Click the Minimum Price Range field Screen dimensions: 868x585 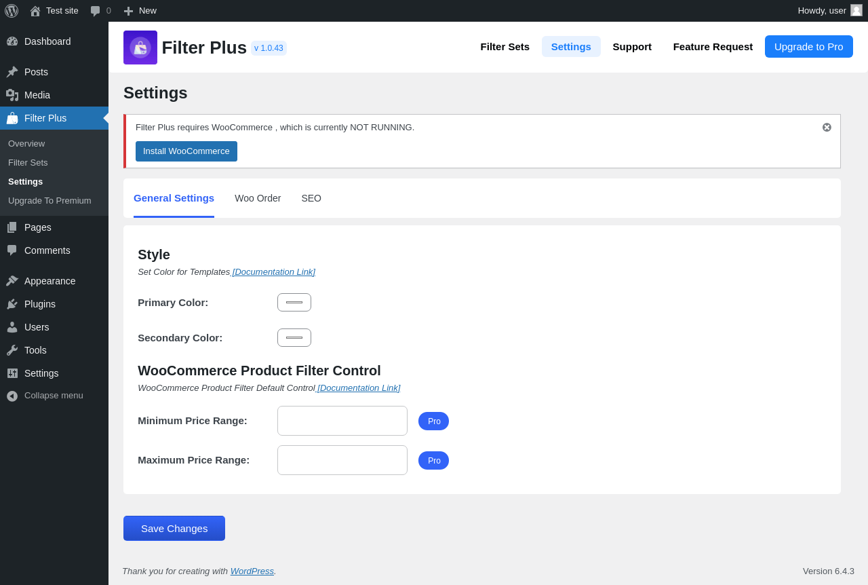pyautogui.click(x=342, y=421)
